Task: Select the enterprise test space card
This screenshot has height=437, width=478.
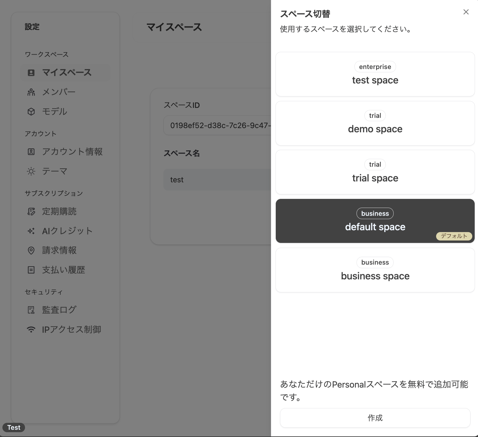Action: pyautogui.click(x=375, y=74)
